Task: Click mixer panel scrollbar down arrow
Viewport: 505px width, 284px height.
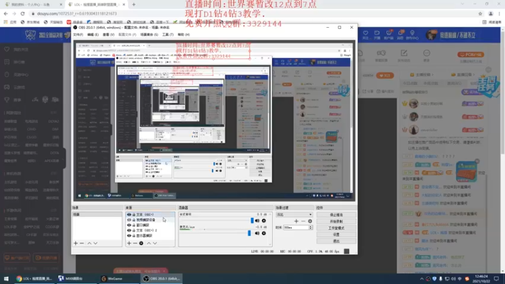Action: click(270, 244)
